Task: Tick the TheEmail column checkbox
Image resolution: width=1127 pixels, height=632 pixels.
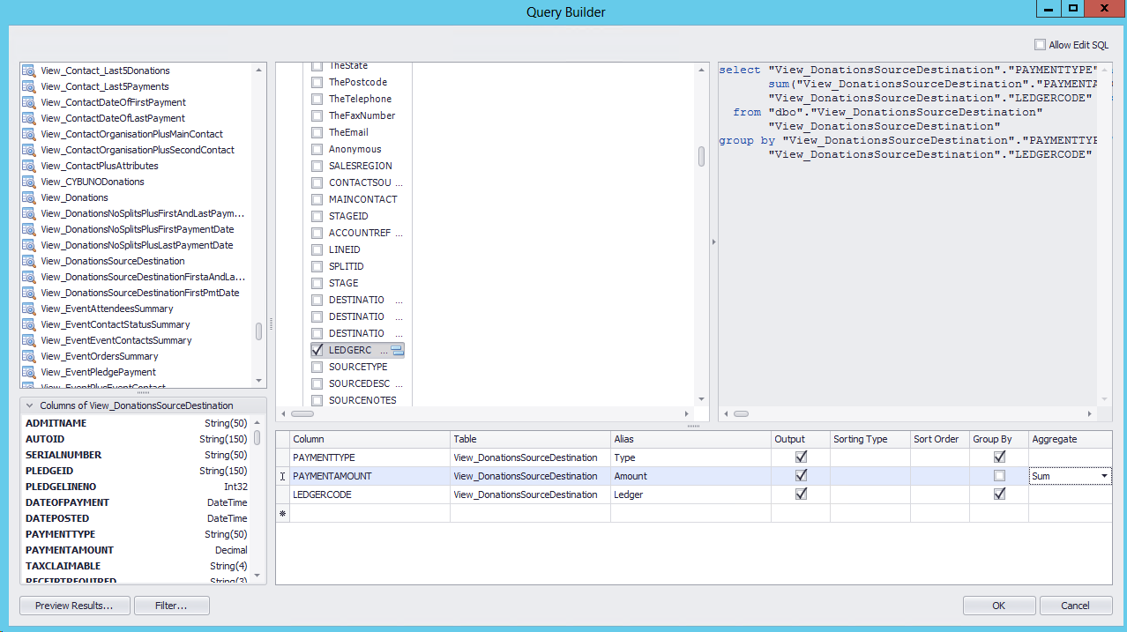Action: (x=317, y=132)
